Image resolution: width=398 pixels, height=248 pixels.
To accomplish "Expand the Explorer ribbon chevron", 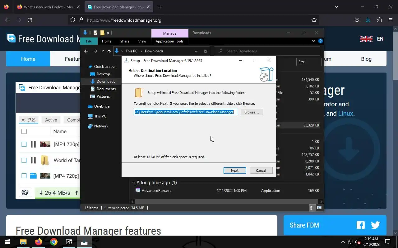I will pyautogui.click(x=313, y=41).
